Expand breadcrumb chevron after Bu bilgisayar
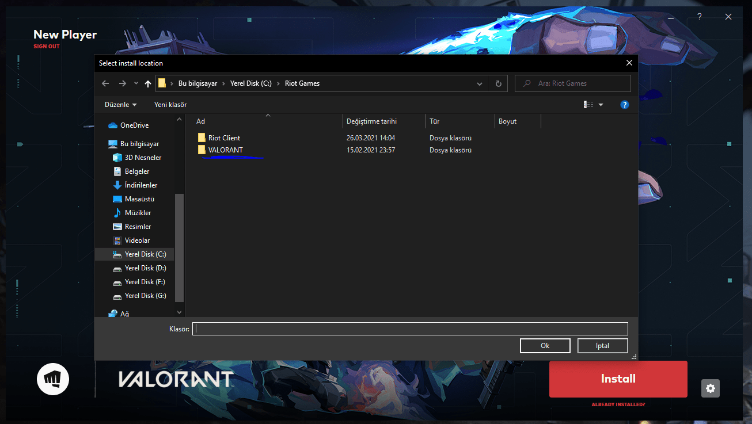Image resolution: width=752 pixels, height=424 pixels. (x=224, y=83)
